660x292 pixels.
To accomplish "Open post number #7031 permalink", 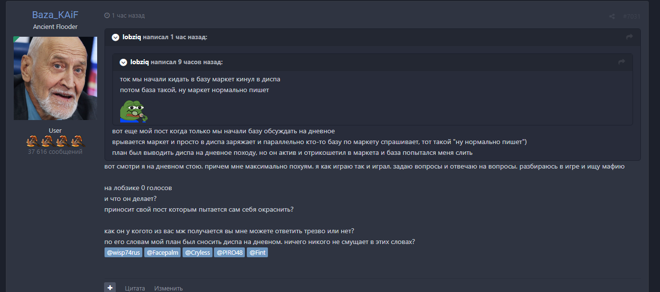I will coord(632,16).
